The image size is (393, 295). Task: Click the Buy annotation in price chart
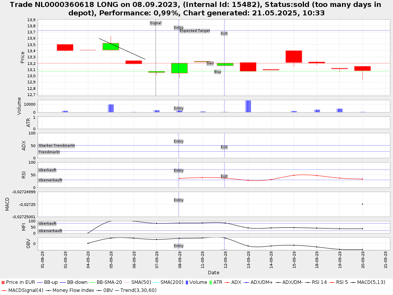218,72
